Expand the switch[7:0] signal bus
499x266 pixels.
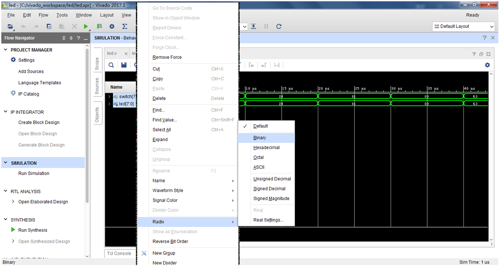(x=109, y=96)
